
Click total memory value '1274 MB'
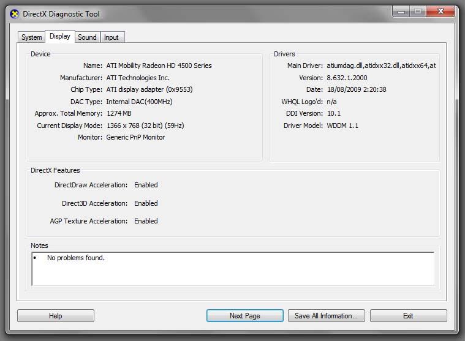[x=119, y=113]
